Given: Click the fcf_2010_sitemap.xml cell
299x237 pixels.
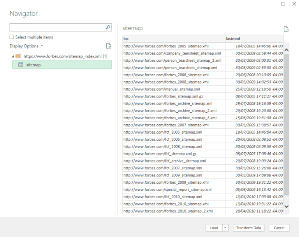Looking at the screenshot, I should pyautogui.click(x=174, y=197).
